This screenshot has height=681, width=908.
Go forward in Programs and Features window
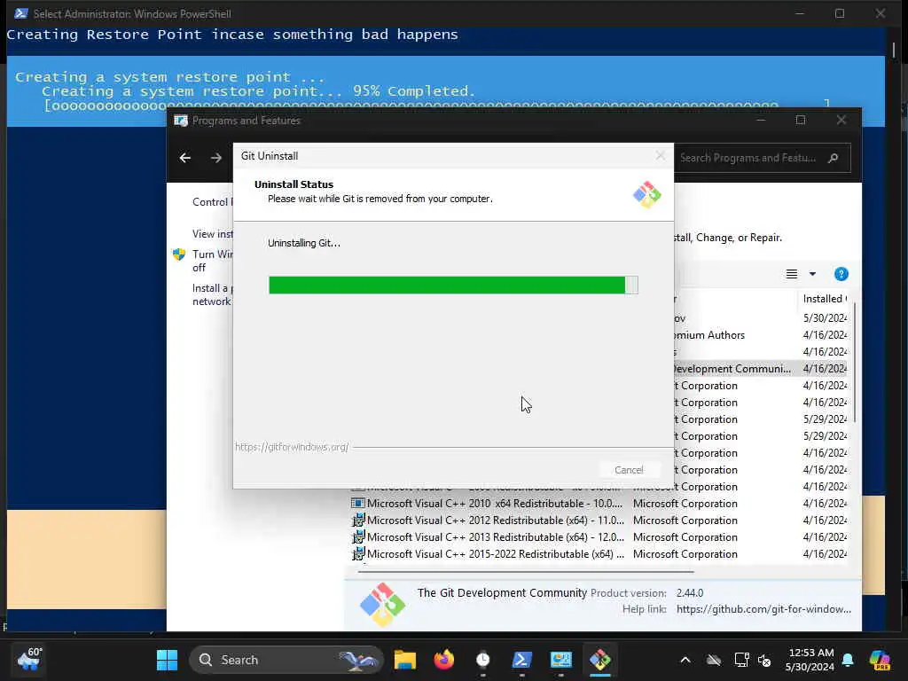pos(216,158)
